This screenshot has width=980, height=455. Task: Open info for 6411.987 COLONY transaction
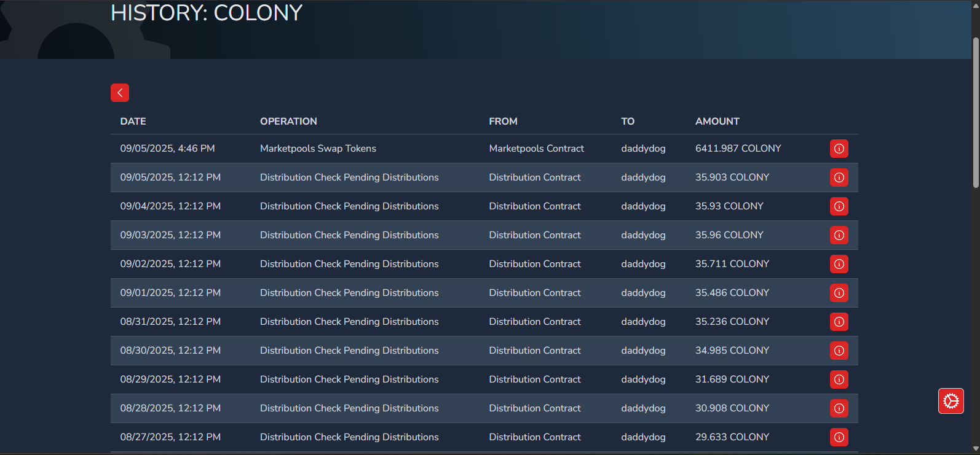pyautogui.click(x=839, y=149)
